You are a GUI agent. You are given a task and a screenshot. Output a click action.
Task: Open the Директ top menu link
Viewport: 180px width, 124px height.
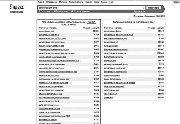[x=41, y=2]
